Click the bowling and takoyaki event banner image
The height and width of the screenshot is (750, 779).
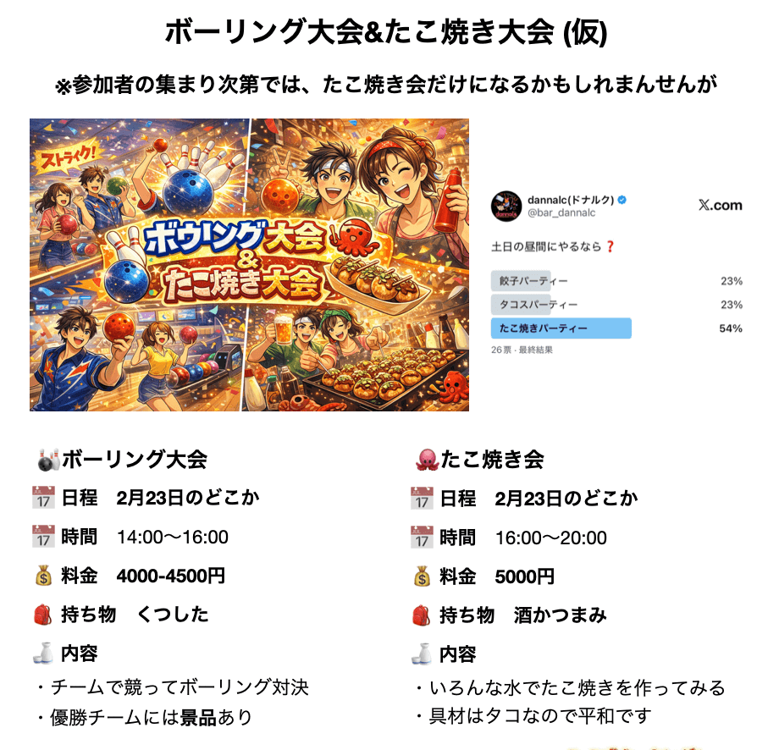pos(250,265)
